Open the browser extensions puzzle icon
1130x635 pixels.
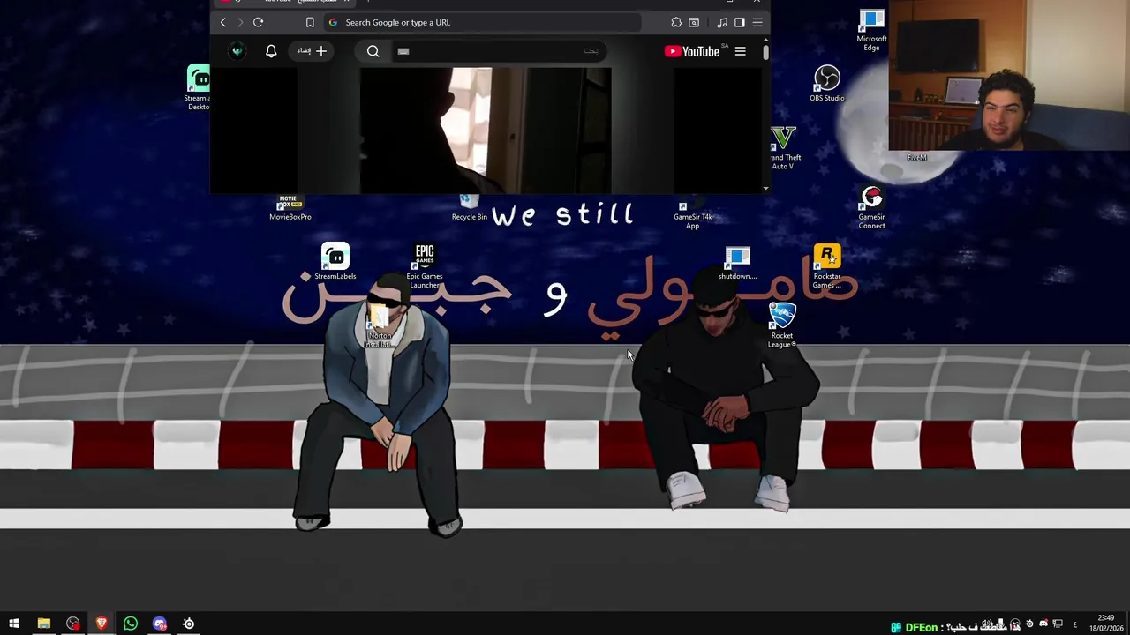coord(676,22)
